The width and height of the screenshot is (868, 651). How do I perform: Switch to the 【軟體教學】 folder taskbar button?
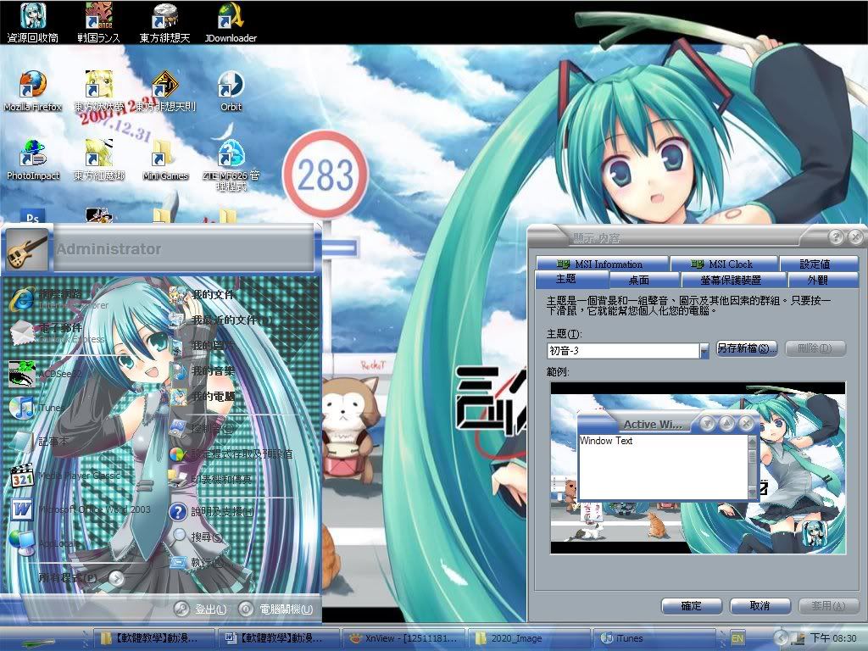click(153, 638)
